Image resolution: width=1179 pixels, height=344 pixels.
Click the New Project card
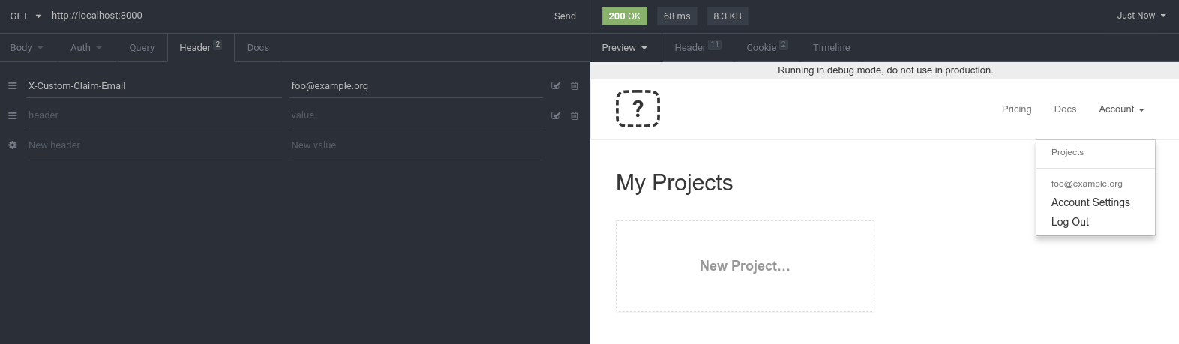(x=745, y=266)
